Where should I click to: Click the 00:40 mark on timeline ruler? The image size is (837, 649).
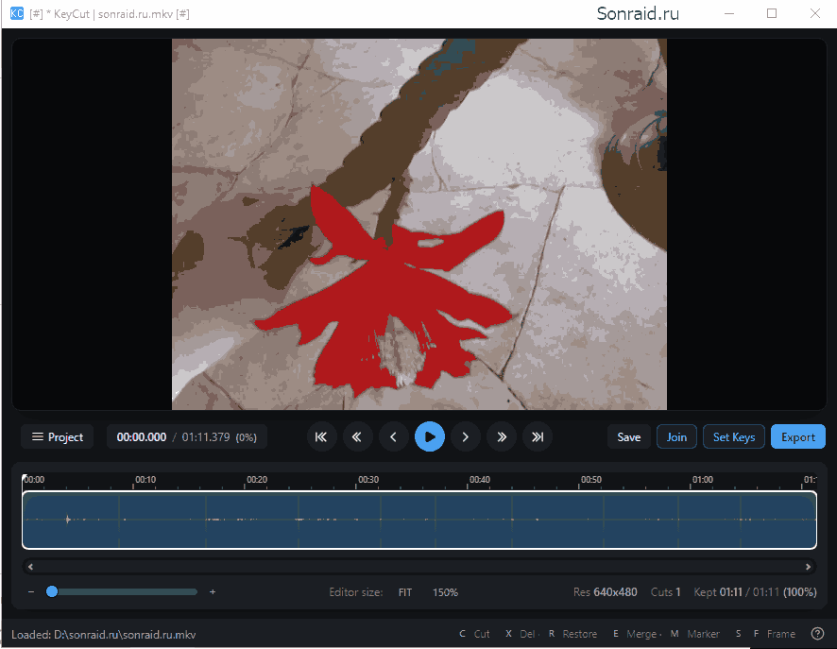tap(479, 480)
